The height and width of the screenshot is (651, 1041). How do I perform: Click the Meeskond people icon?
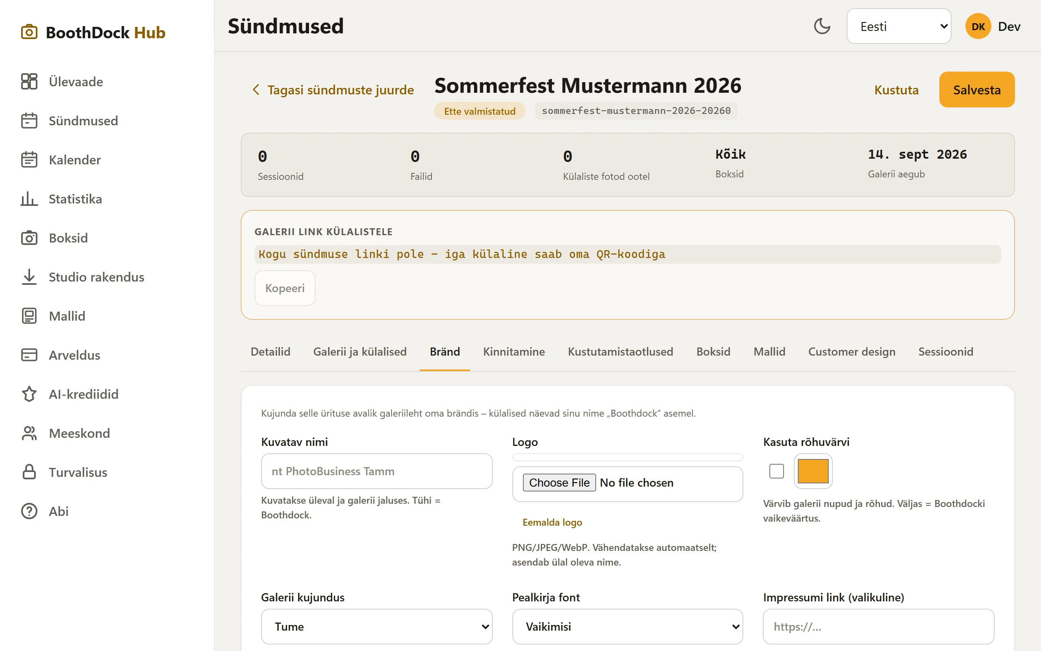point(29,433)
